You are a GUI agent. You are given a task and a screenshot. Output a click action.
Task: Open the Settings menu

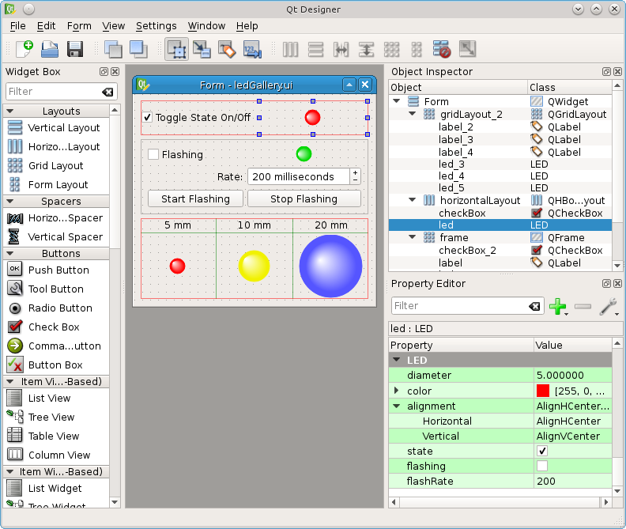(156, 26)
